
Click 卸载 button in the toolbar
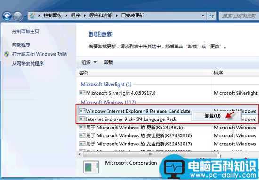108,62
